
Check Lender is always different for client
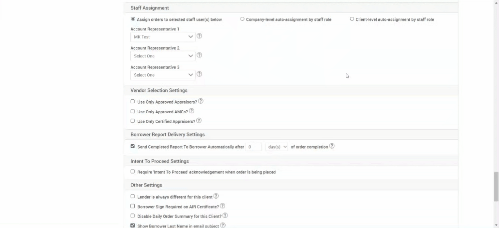(132, 196)
